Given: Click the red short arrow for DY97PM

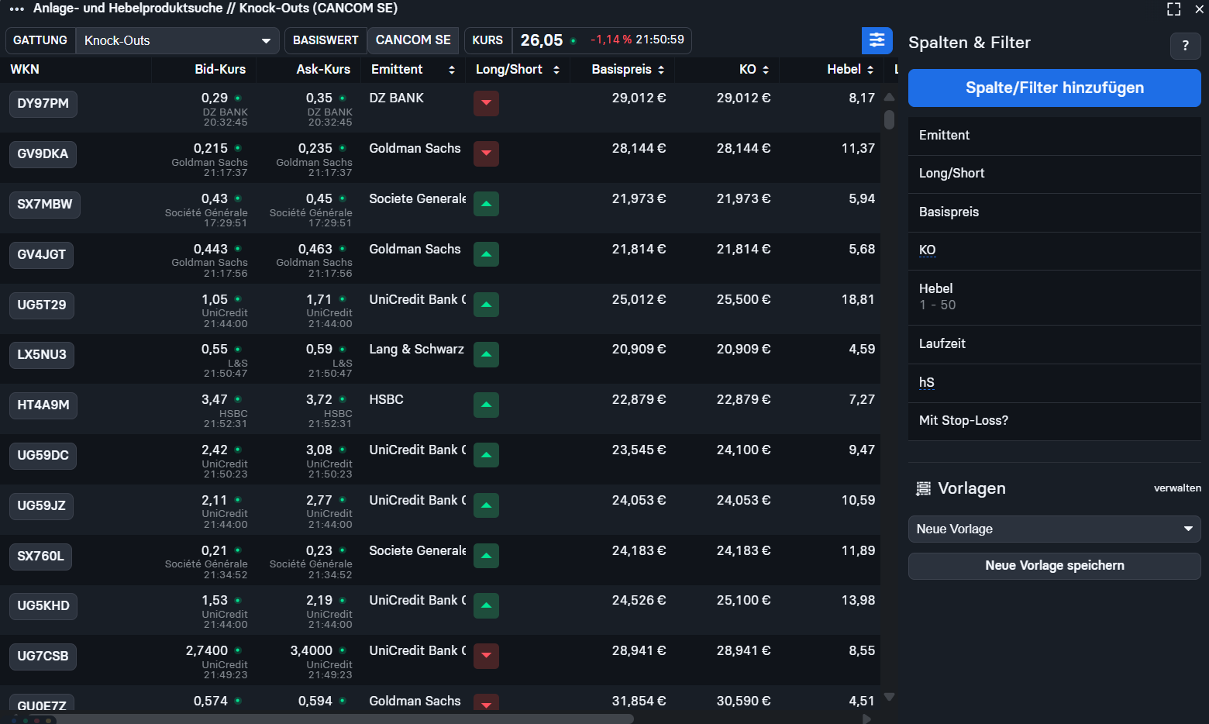Looking at the screenshot, I should click(x=486, y=103).
